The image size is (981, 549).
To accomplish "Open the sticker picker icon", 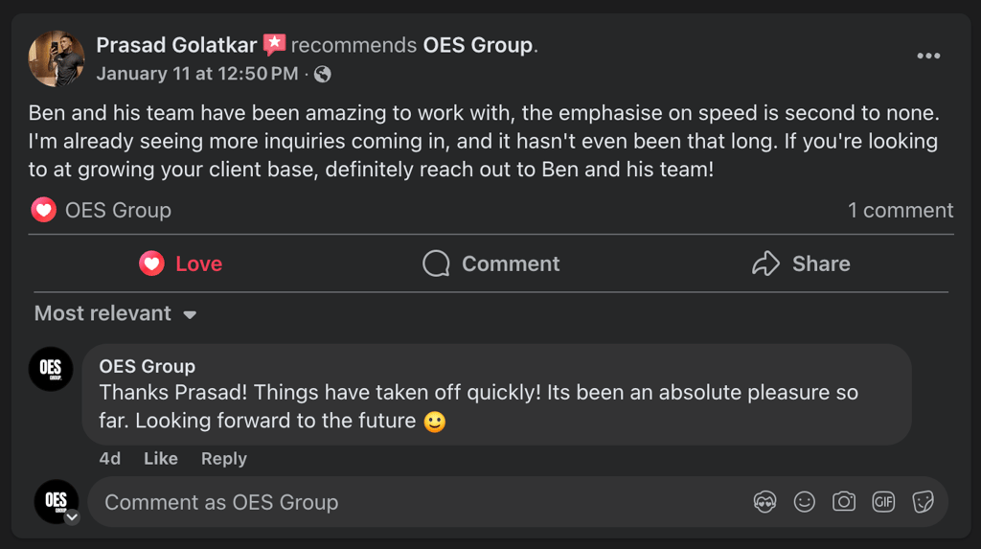I will (923, 502).
